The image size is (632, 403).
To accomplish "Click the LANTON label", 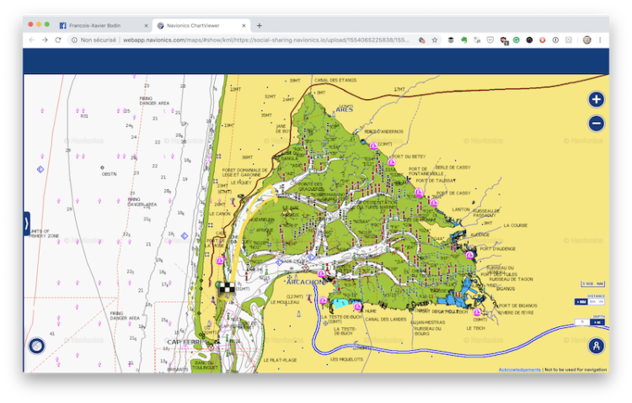I will tap(461, 209).
